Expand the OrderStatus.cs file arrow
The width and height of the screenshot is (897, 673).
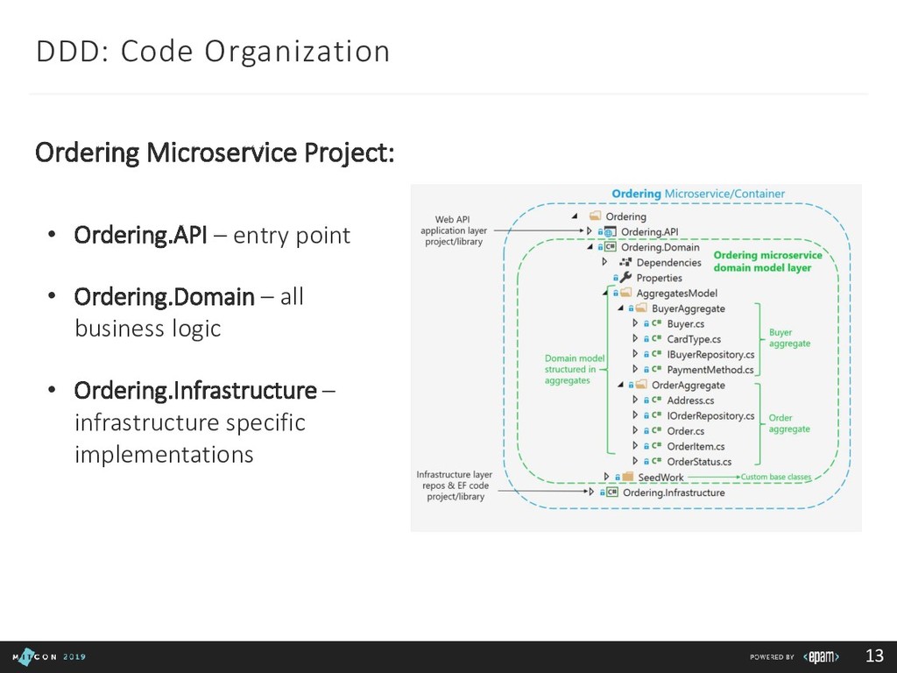click(x=635, y=461)
